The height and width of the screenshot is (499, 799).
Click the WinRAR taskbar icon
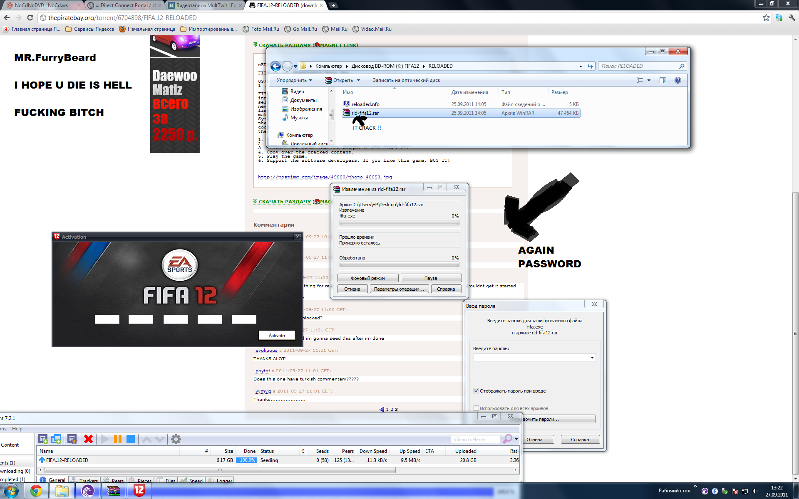click(x=114, y=491)
